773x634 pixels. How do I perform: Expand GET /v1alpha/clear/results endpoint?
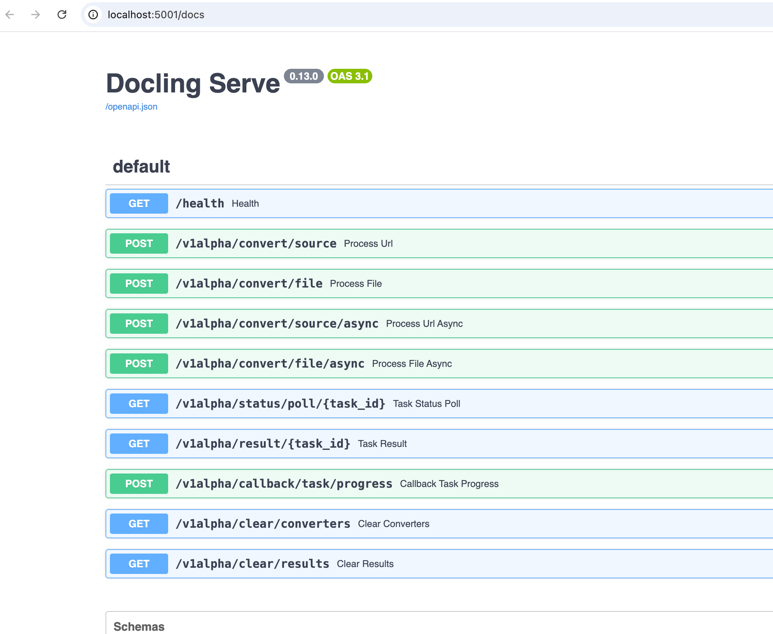(x=439, y=564)
